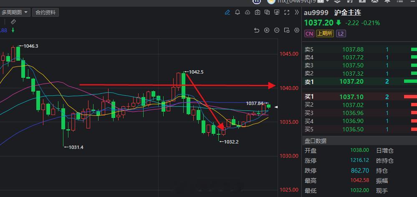Open the 多周期图 dropdown

(x=15, y=12)
